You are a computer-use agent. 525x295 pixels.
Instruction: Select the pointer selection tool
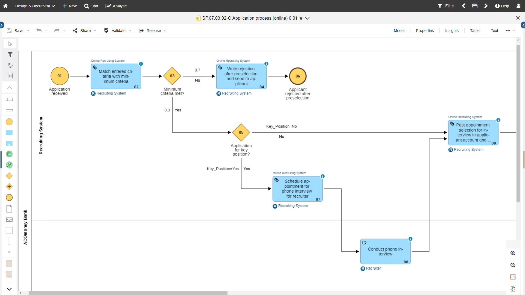[x=10, y=44]
